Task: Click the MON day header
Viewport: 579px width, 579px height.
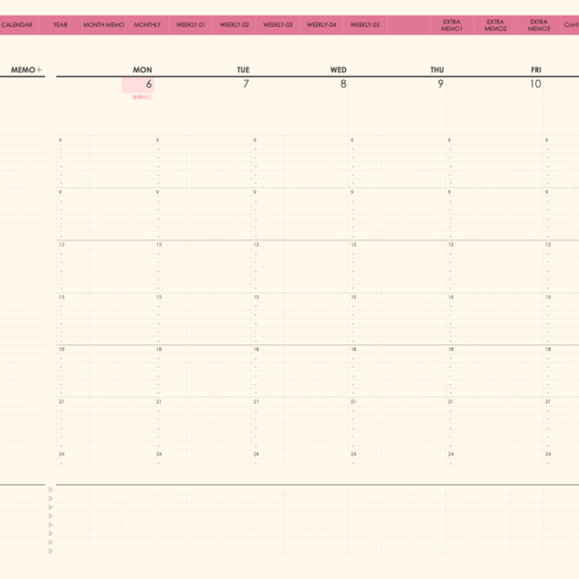Action: click(x=142, y=70)
